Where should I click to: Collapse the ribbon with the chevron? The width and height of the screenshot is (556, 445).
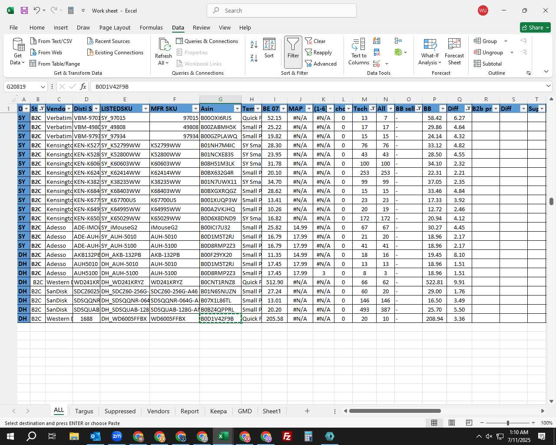(546, 71)
